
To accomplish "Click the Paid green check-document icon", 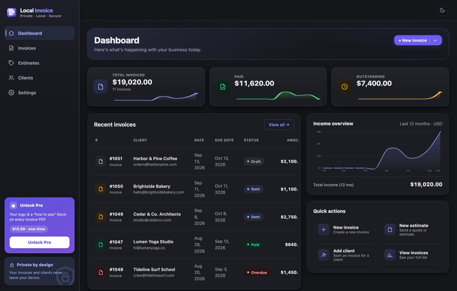I will coord(223,87).
